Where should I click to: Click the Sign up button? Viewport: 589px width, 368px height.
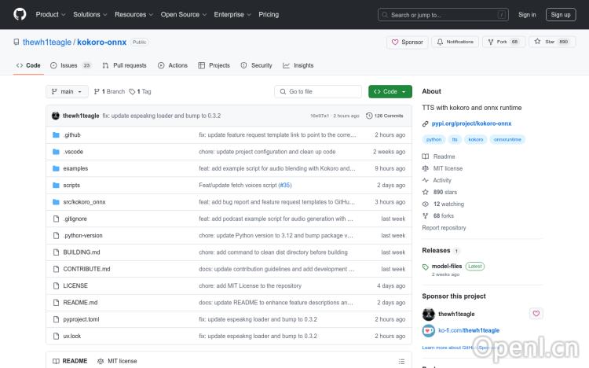point(560,14)
